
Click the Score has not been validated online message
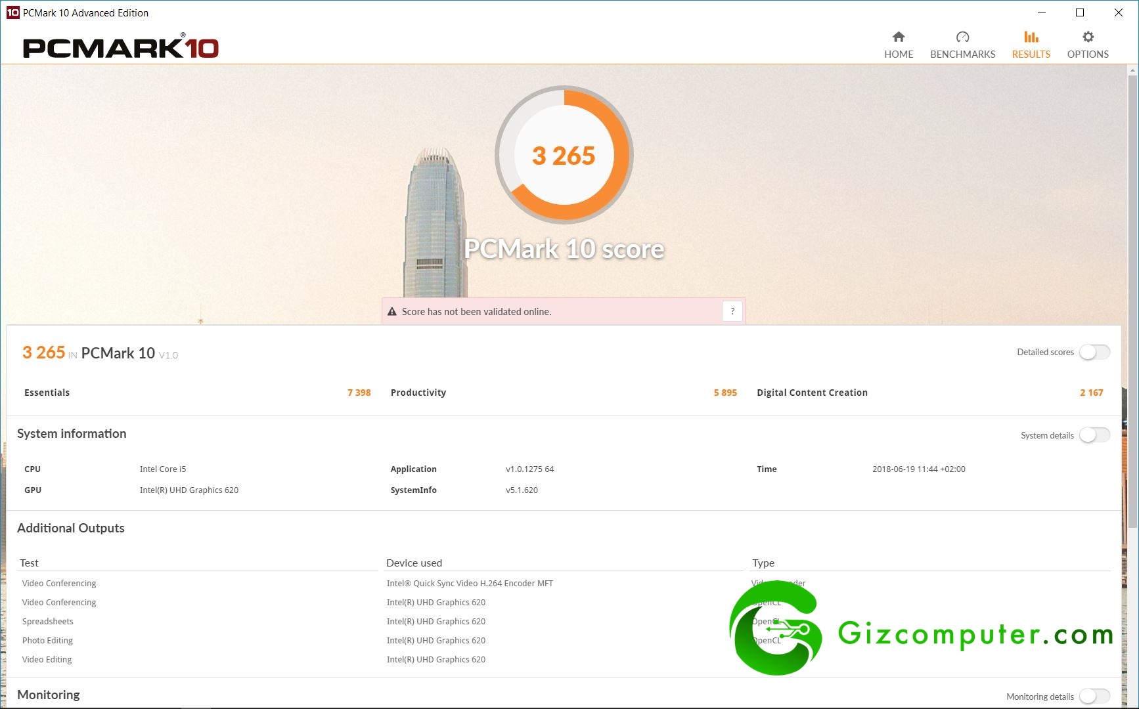[x=476, y=312]
